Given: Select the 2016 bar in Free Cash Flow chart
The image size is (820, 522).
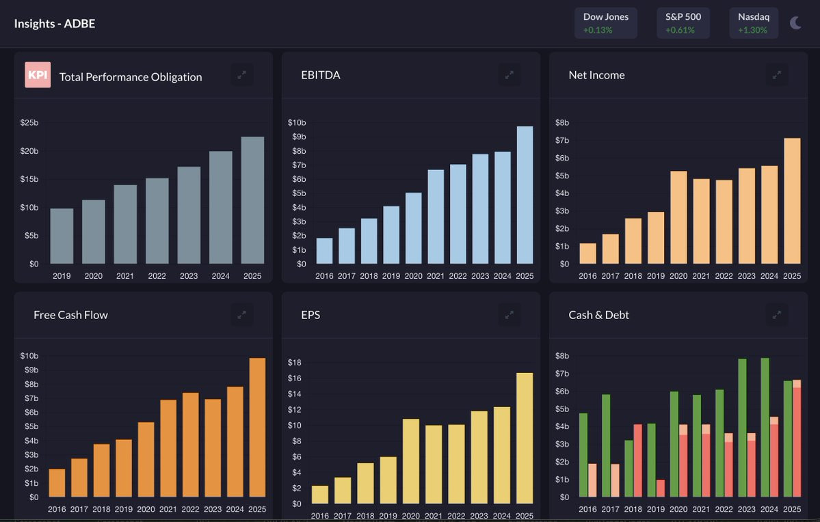Looking at the screenshot, I should [x=57, y=483].
